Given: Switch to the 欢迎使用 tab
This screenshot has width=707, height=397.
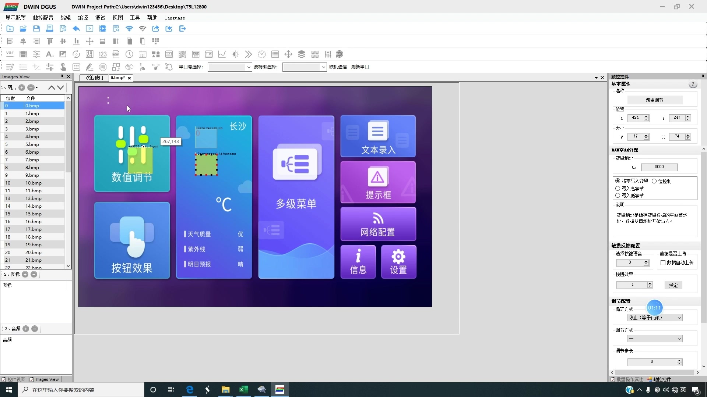Looking at the screenshot, I should pyautogui.click(x=94, y=78).
